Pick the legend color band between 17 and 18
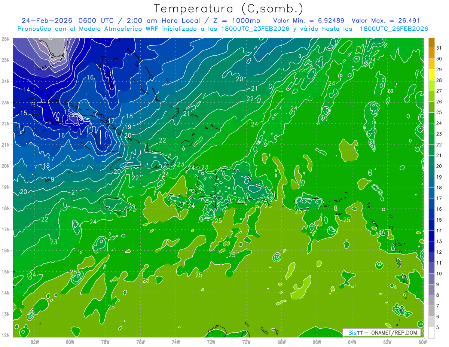The image size is (449, 347). pyautogui.click(x=431, y=193)
